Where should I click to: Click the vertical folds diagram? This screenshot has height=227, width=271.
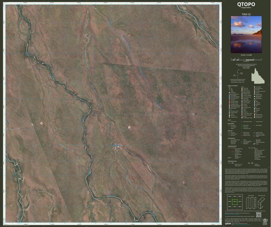click(251, 203)
